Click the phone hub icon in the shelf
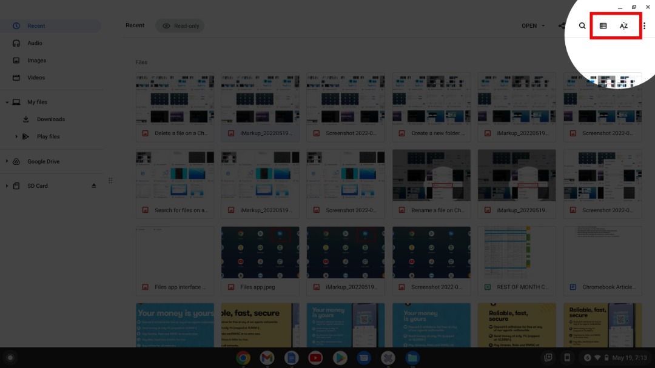This screenshot has height=368, width=655. tap(567, 358)
